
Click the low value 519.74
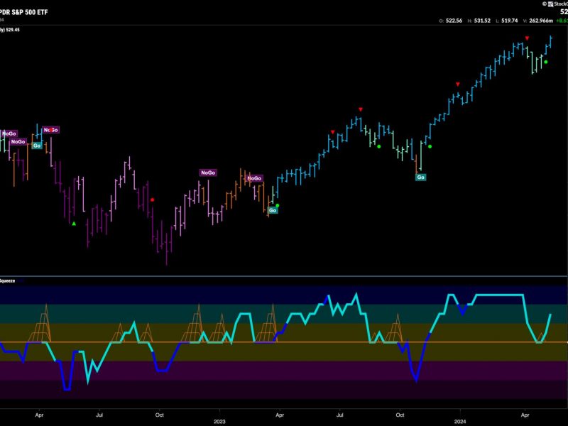pyautogui.click(x=509, y=21)
